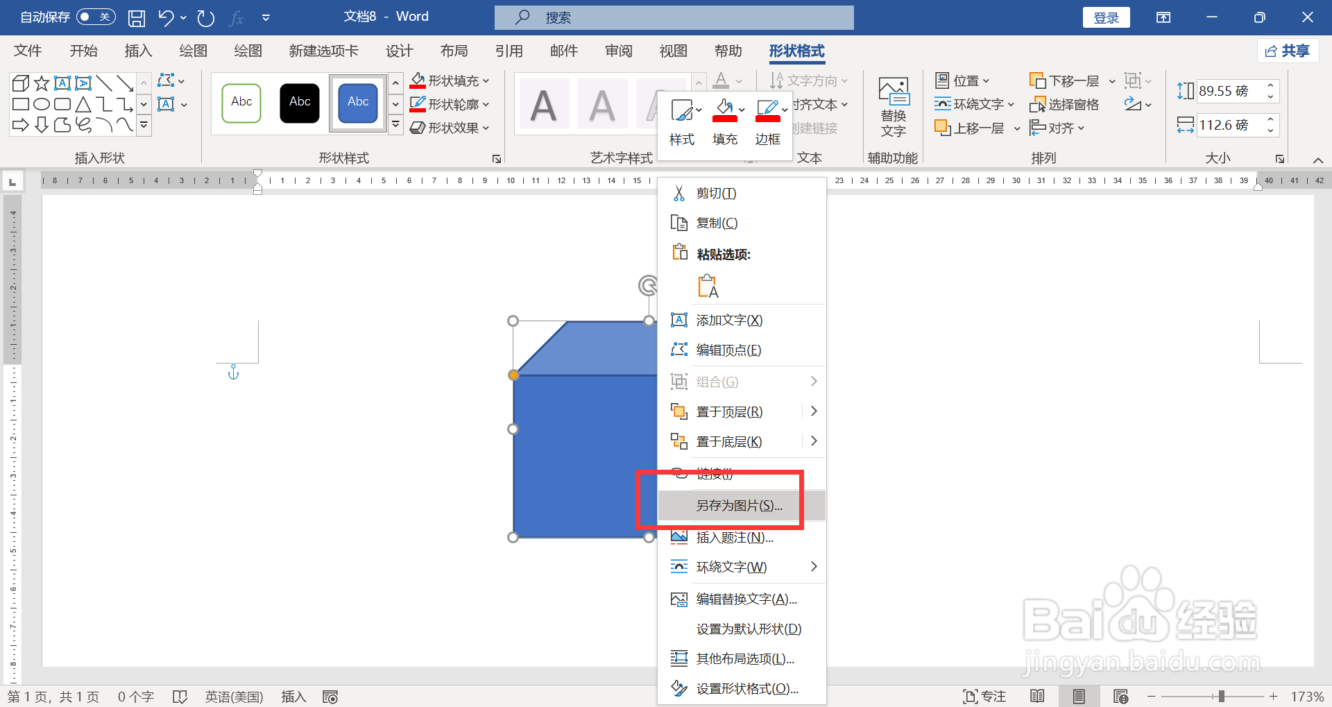
Task: Choose the blue filled Abc style
Action: (x=358, y=103)
